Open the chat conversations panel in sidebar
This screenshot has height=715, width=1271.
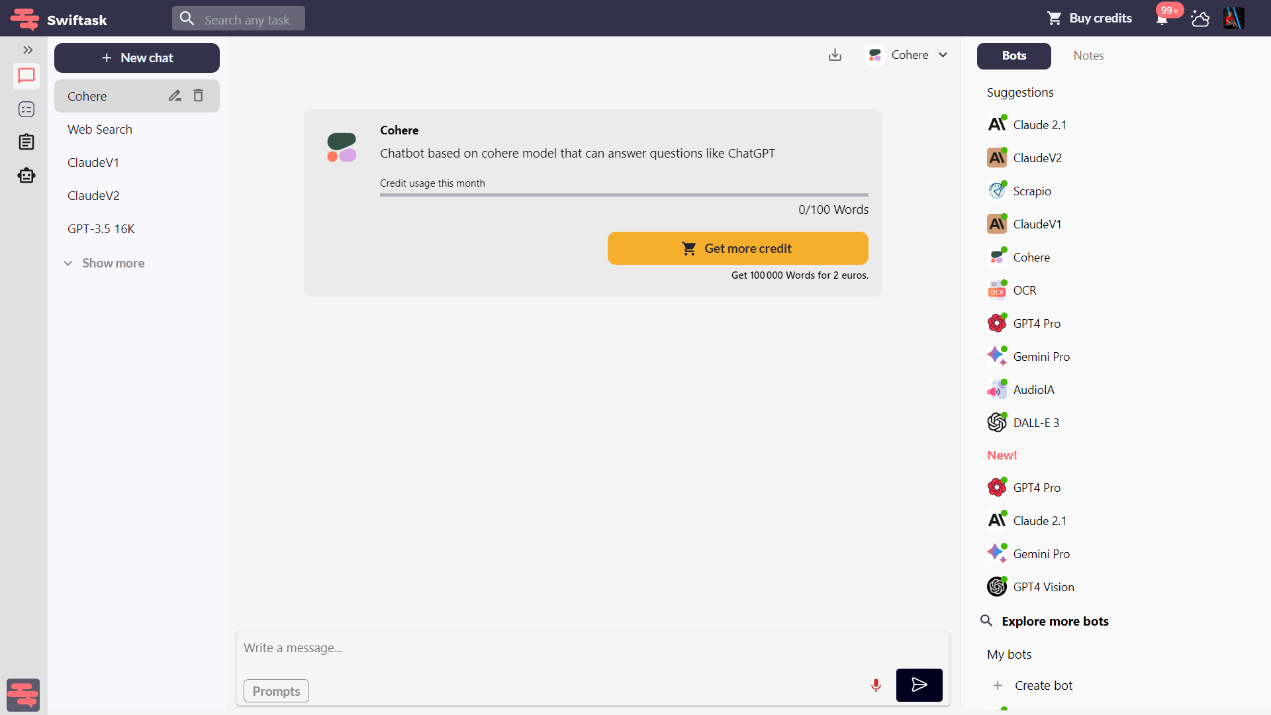[x=26, y=76]
